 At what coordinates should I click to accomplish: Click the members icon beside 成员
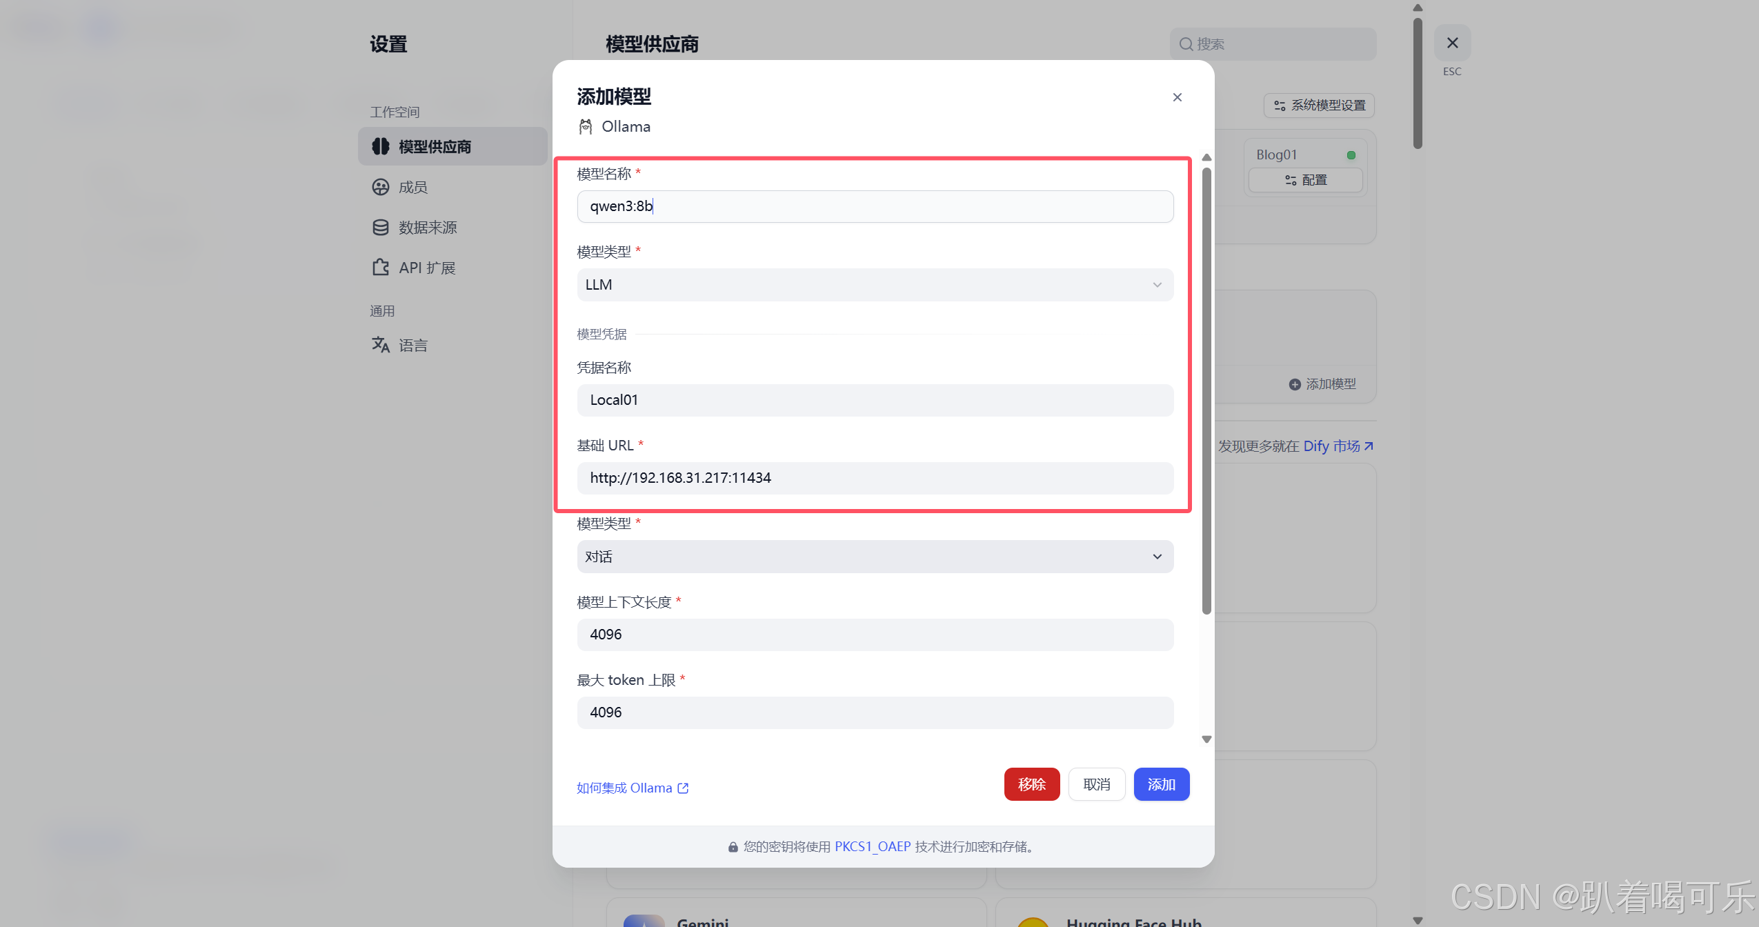(380, 187)
